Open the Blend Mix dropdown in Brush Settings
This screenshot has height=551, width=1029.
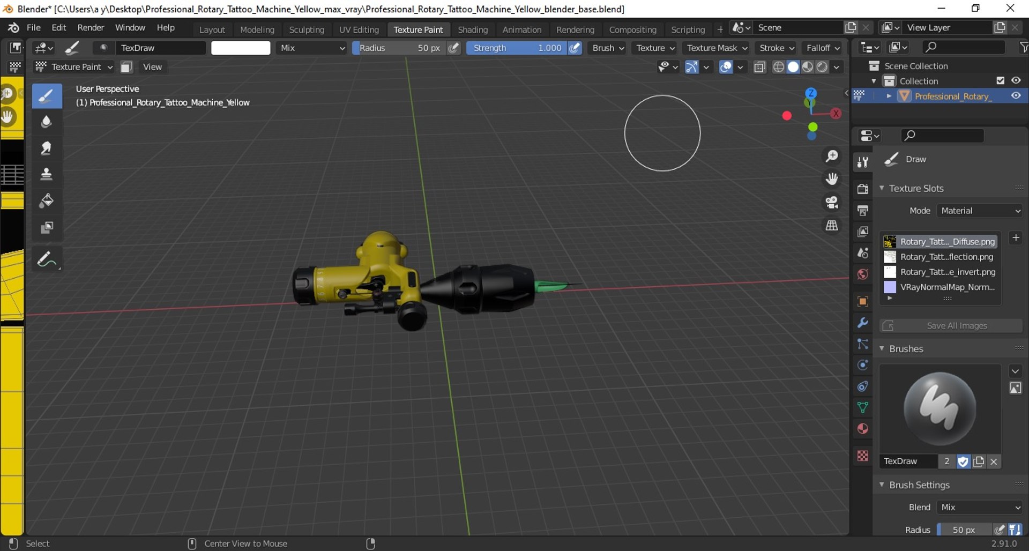(x=980, y=507)
